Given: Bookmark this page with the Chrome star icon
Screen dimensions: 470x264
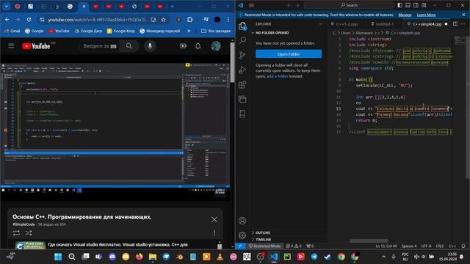Looking at the screenshot, I should (163, 20).
